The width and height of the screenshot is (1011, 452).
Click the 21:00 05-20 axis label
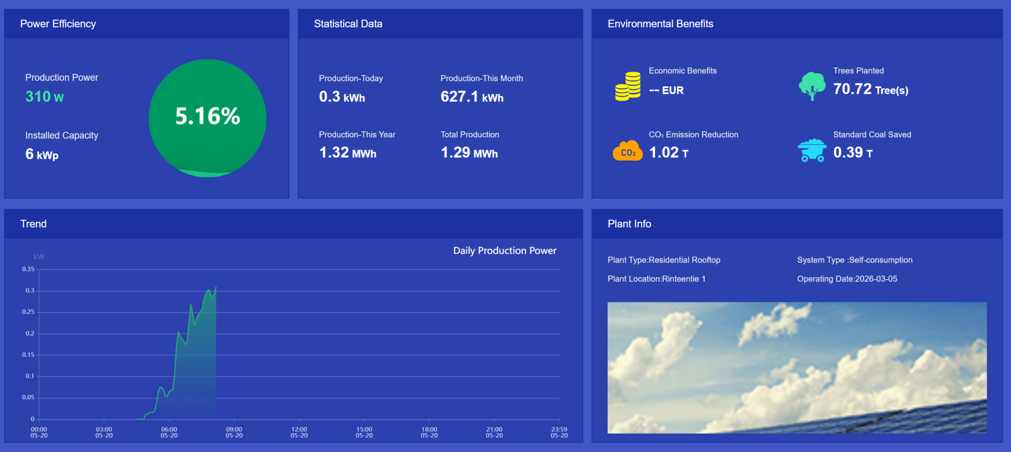click(x=494, y=433)
